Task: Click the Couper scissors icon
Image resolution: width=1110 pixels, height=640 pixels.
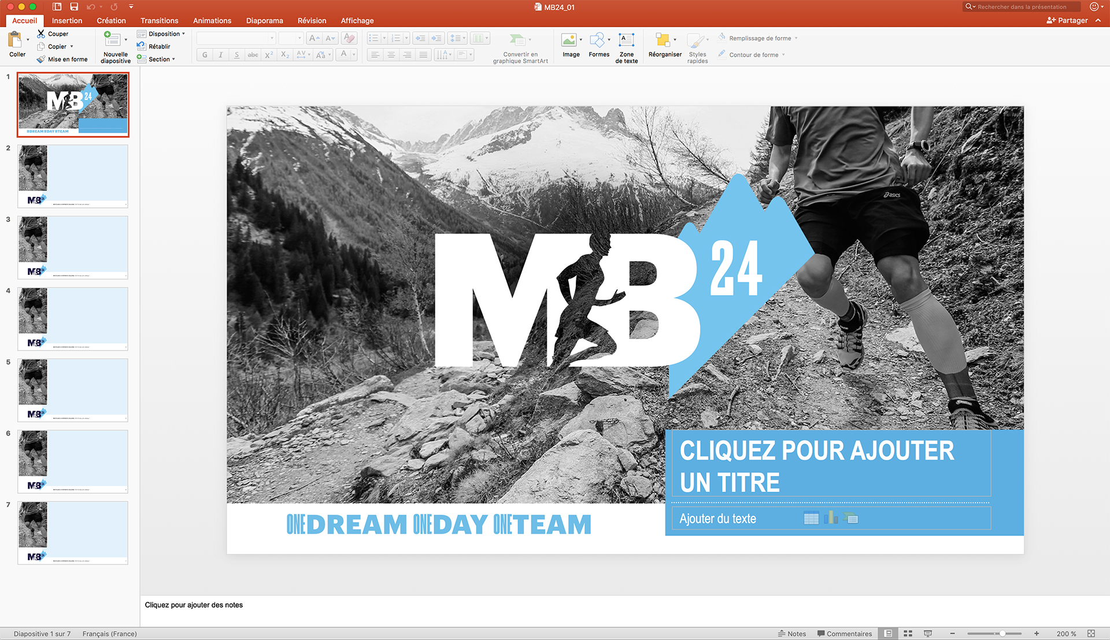Action: pos(41,34)
